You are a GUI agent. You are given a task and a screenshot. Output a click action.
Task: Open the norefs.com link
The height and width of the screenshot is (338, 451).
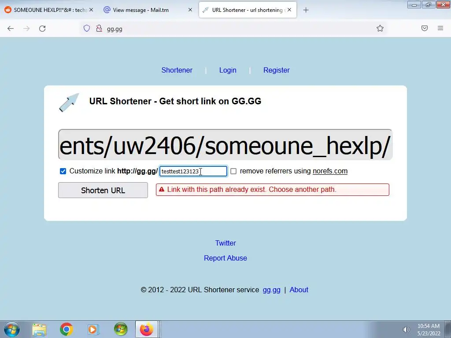330,171
